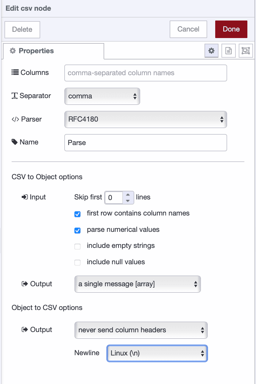Enable include empty strings option
The height and width of the screenshot is (384, 256).
pos(77,246)
